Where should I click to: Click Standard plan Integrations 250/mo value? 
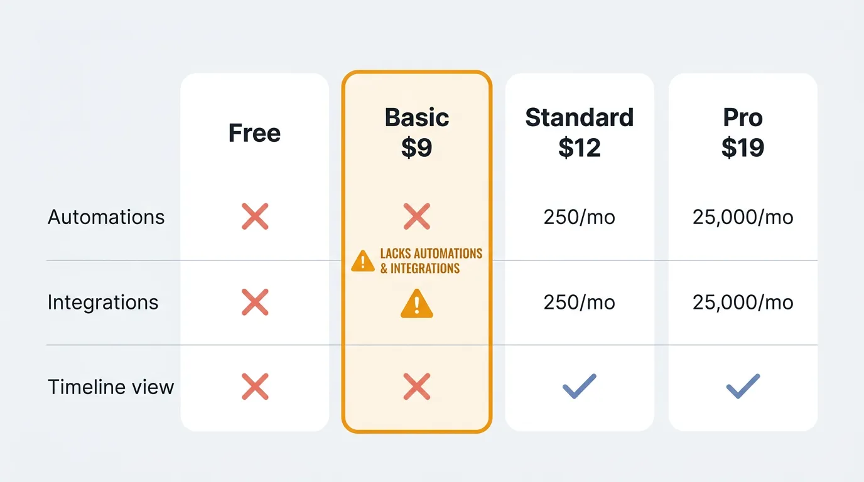pos(580,303)
